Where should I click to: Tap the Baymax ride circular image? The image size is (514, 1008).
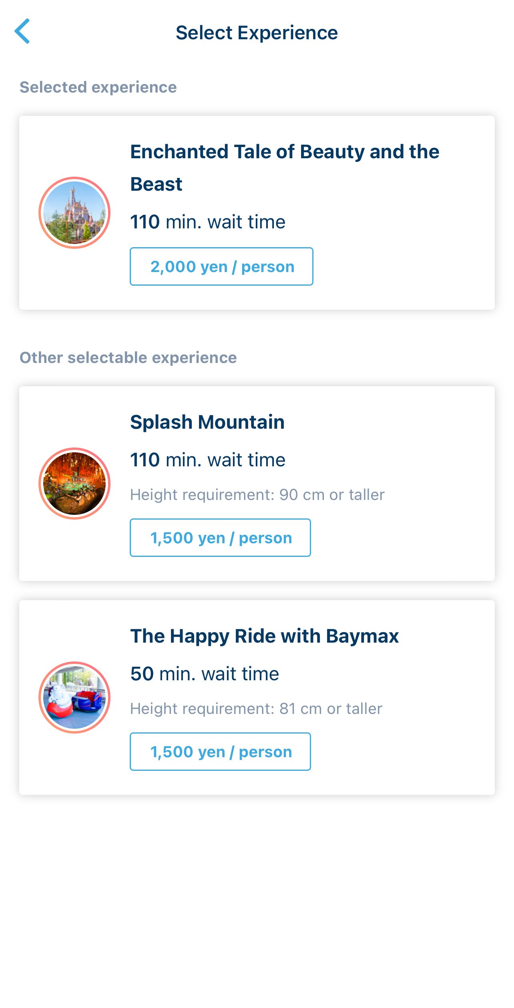pos(74,698)
